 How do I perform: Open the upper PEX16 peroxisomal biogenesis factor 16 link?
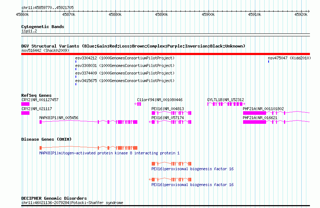click(x=192, y=169)
